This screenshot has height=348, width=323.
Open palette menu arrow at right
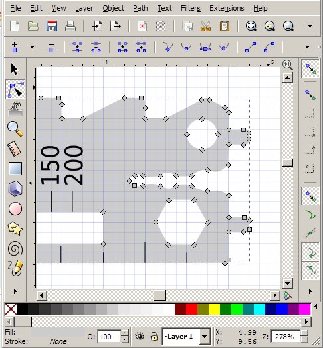point(316,307)
